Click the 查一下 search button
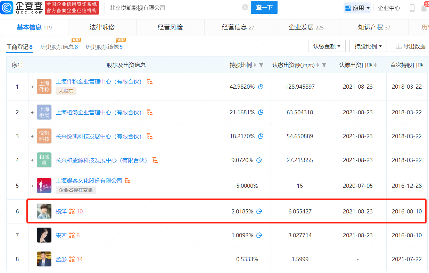 (x=264, y=8)
